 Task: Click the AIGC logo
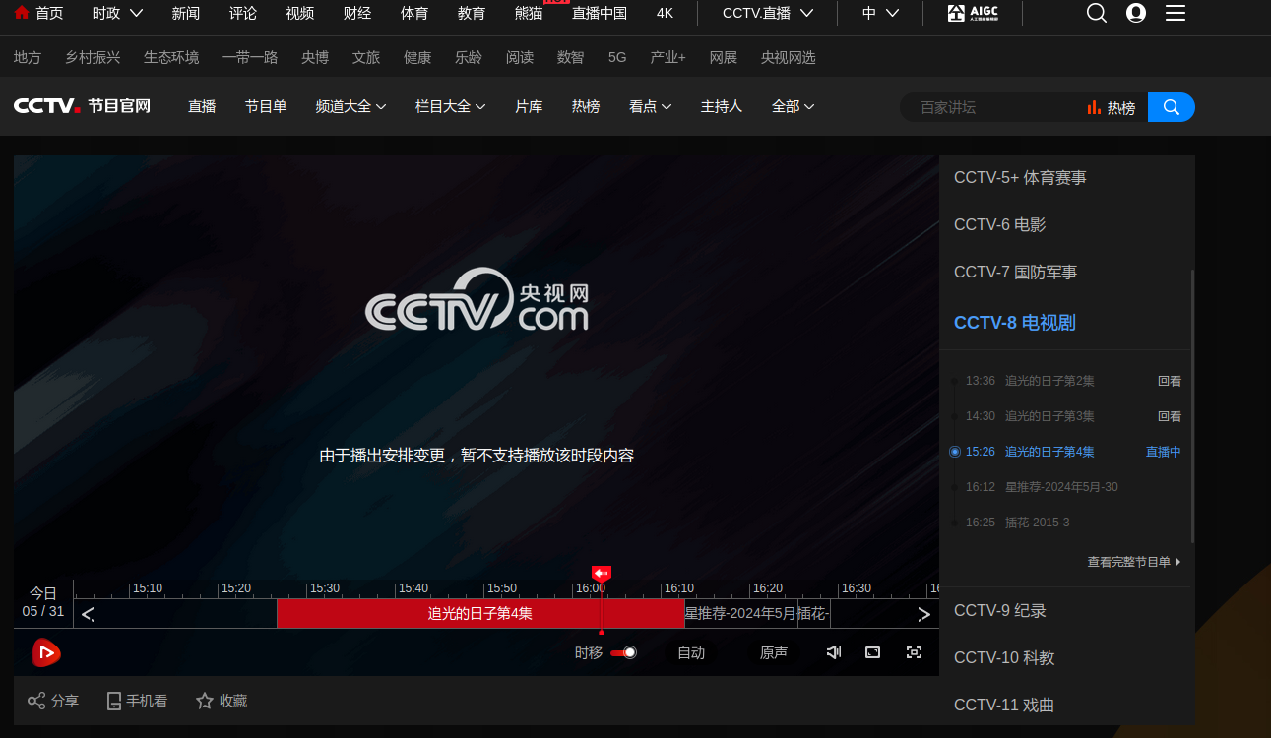pyautogui.click(x=974, y=13)
